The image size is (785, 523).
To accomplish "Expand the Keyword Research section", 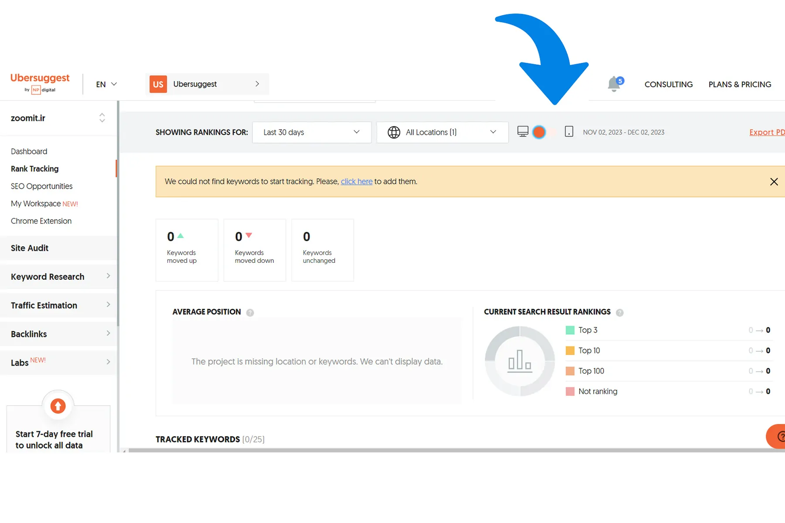I will (x=58, y=277).
